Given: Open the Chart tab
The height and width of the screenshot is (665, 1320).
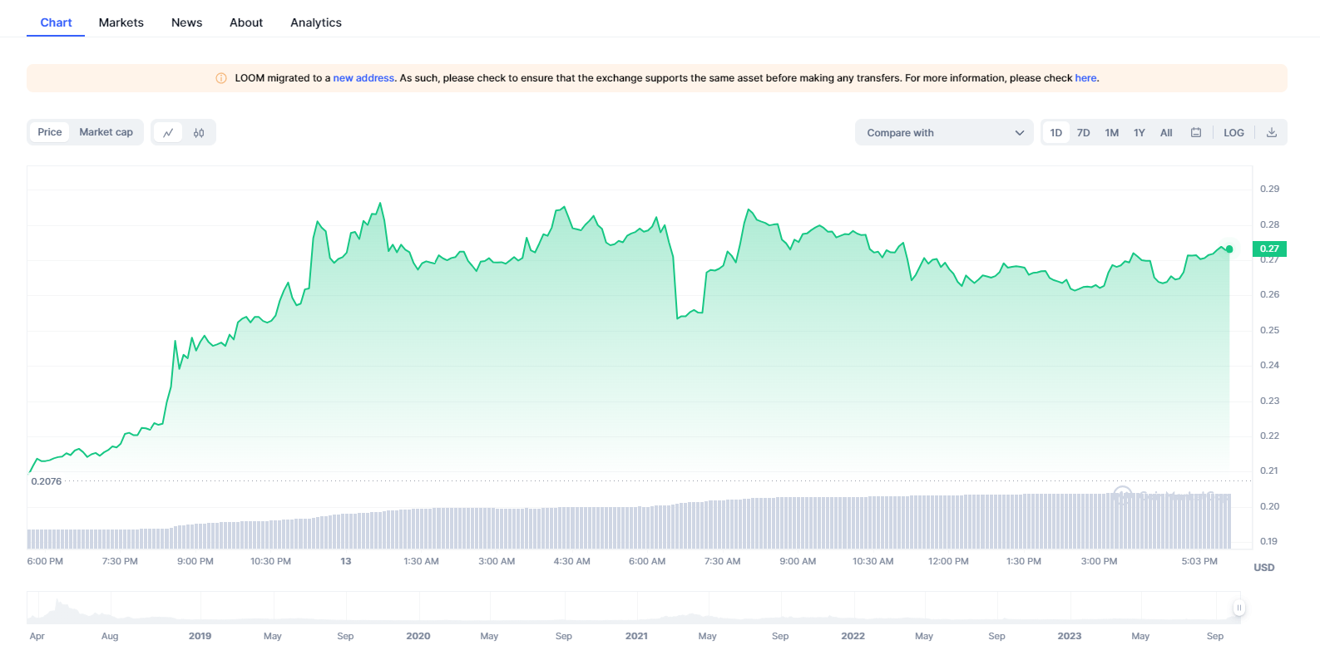Looking at the screenshot, I should click(x=56, y=22).
